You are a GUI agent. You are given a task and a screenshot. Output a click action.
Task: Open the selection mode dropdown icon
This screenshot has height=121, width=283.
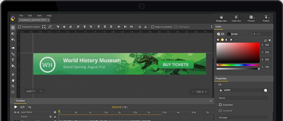point(50,27)
